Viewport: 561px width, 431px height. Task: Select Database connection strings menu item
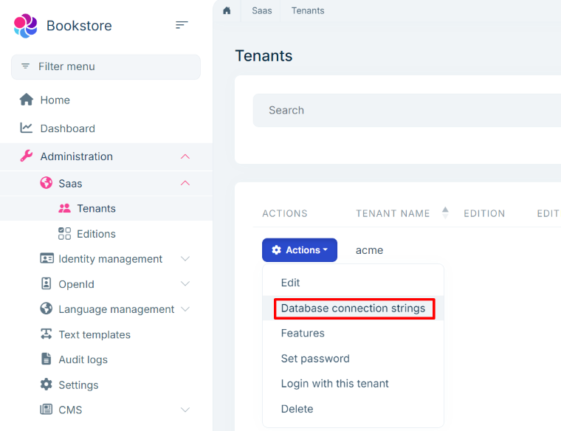pos(353,308)
